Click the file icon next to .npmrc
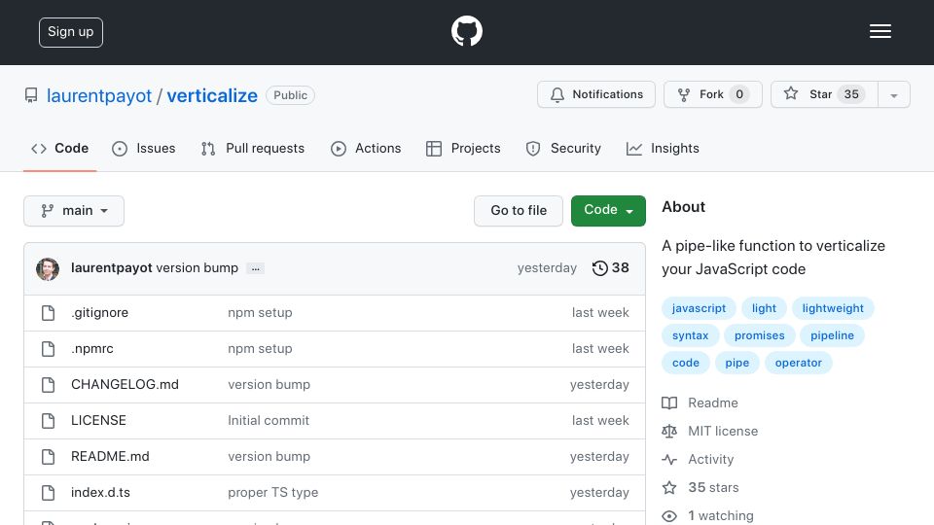934x525 pixels. click(49, 349)
